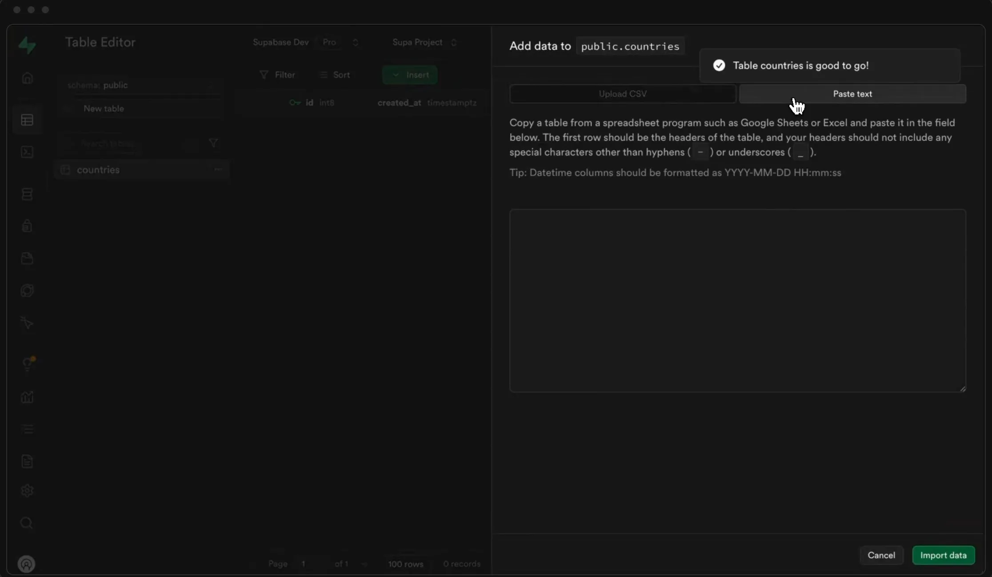Click the Pro plan badge
This screenshot has width=992, height=577.
(x=329, y=42)
